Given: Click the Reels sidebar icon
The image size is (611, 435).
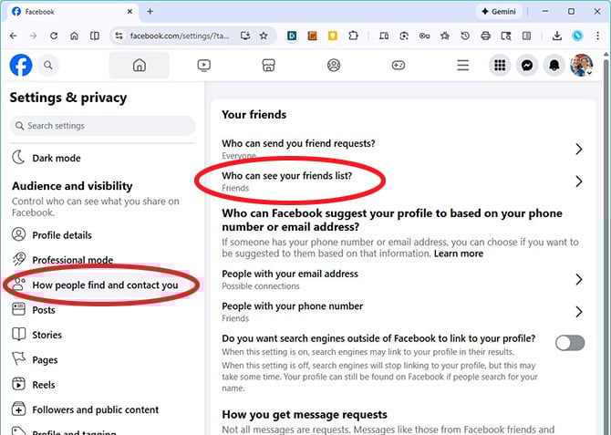Looking at the screenshot, I should coord(18,384).
